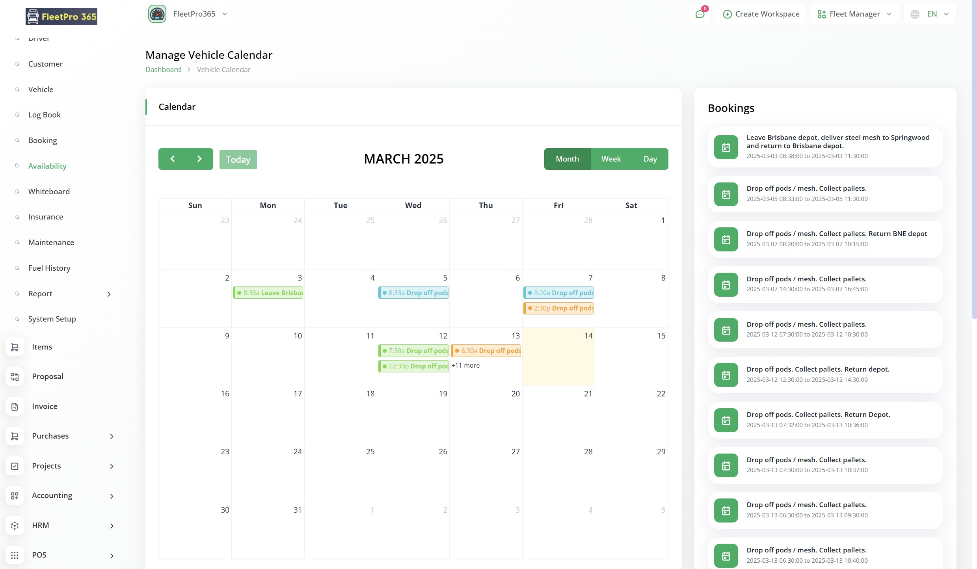977x569 pixels.
Task: Switch calendar to Week view
Action: 611,159
